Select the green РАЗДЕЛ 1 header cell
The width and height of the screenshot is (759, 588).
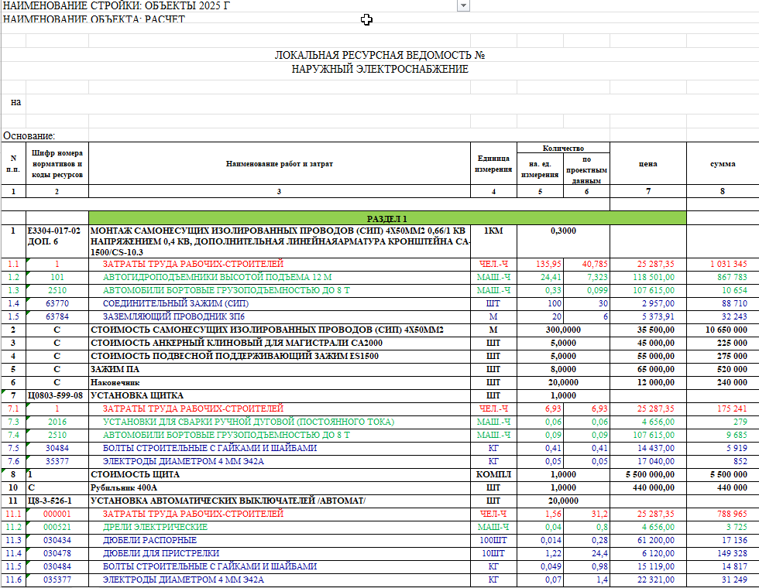pos(387,218)
